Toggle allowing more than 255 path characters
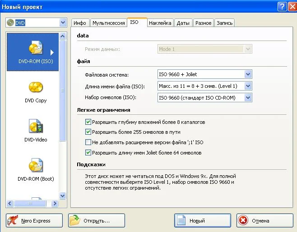 [x=88, y=132]
